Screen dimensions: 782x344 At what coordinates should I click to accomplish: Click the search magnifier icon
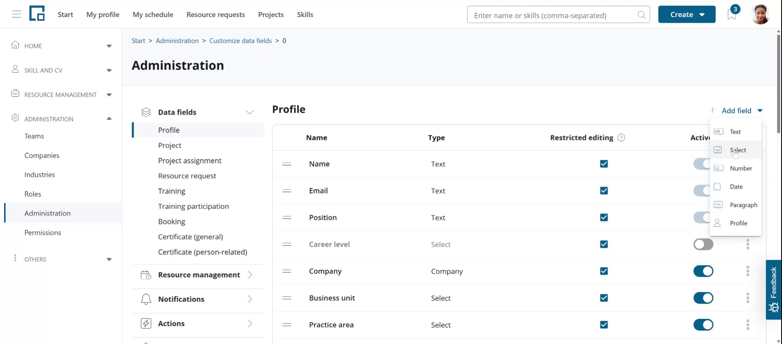coord(641,15)
